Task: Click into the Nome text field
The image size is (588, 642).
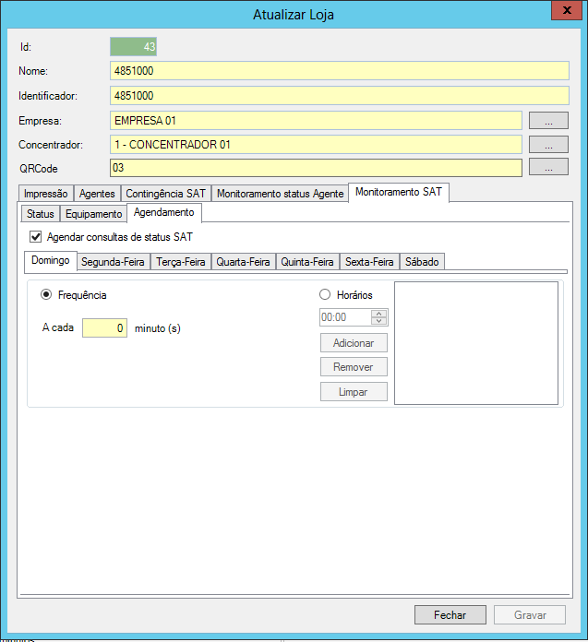Action: 338,71
